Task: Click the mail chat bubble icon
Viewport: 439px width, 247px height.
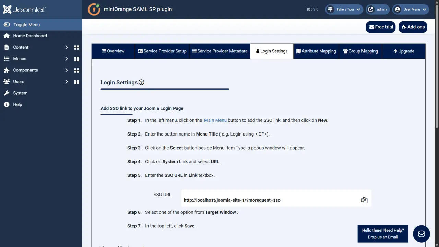Action: (422, 234)
